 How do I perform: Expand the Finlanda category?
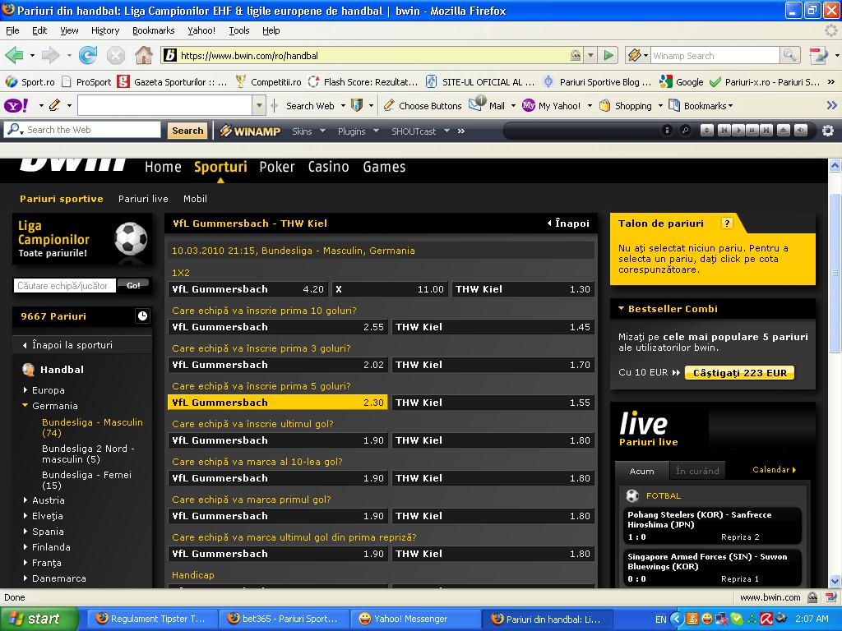46,546
